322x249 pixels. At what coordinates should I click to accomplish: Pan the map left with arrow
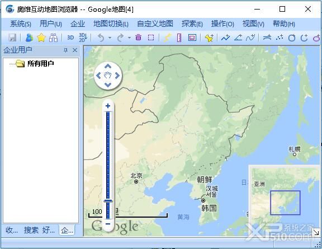coord(98,76)
